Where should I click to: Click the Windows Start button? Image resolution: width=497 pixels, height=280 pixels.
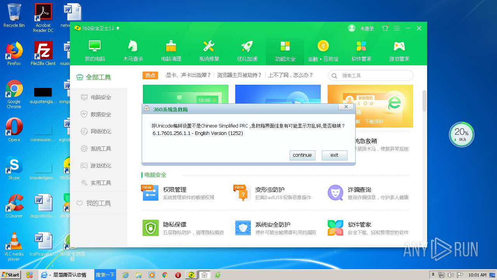point(11,275)
